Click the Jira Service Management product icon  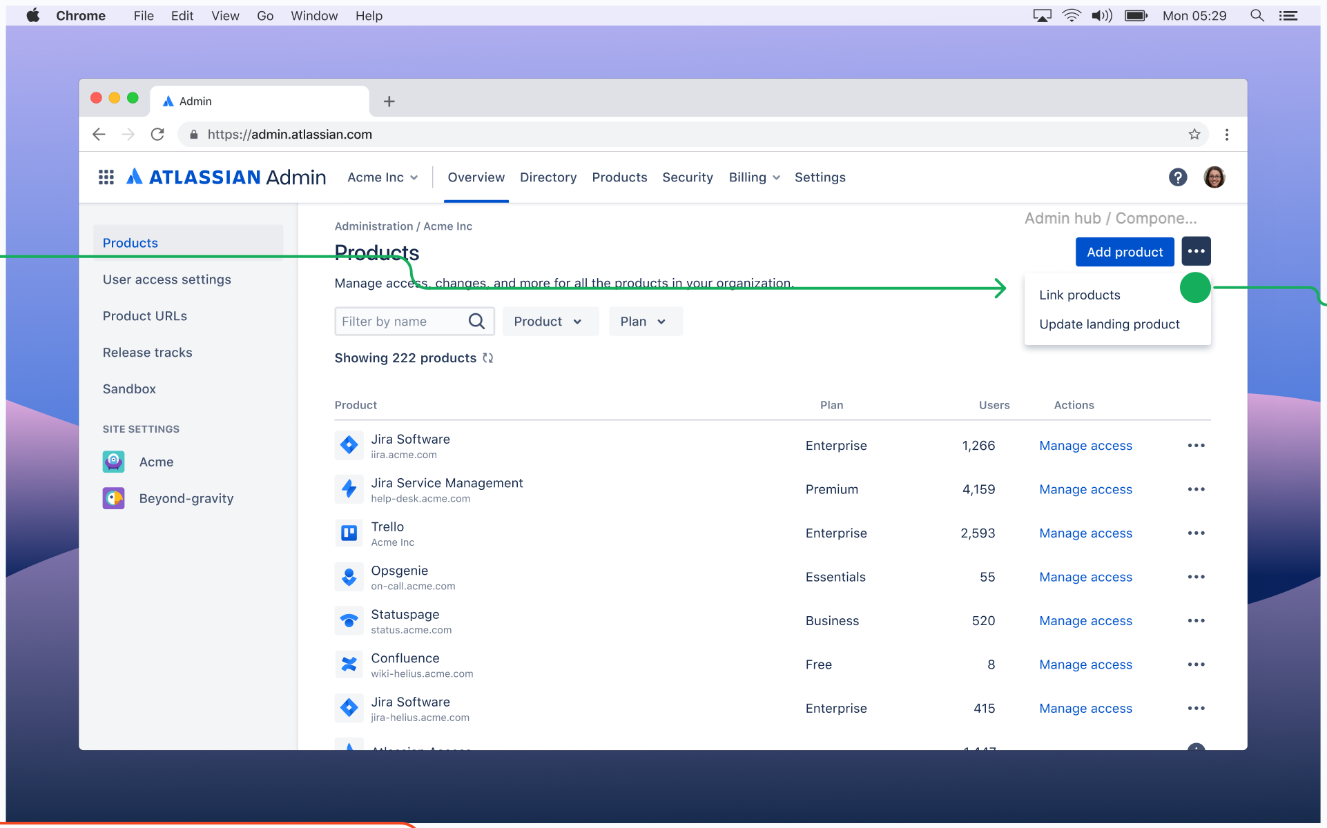(x=349, y=489)
